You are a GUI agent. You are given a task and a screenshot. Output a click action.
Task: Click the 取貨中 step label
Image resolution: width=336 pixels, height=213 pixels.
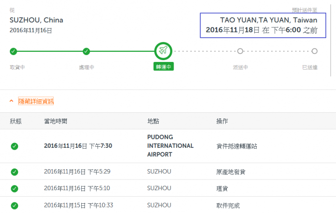click(17, 67)
